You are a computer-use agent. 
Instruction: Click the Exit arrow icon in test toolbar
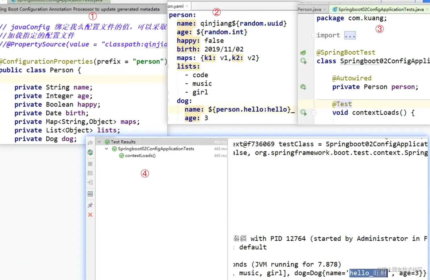[90, 182]
